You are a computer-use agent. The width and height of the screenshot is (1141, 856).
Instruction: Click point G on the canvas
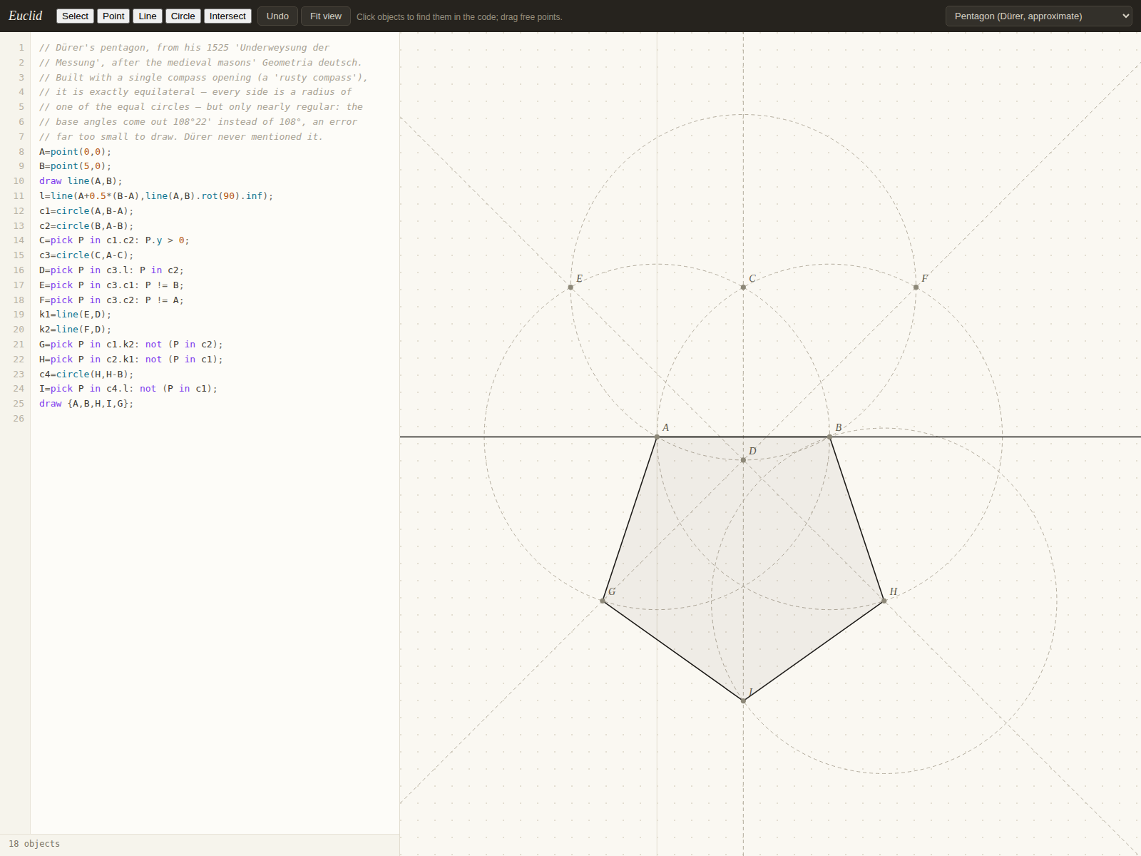603,601
